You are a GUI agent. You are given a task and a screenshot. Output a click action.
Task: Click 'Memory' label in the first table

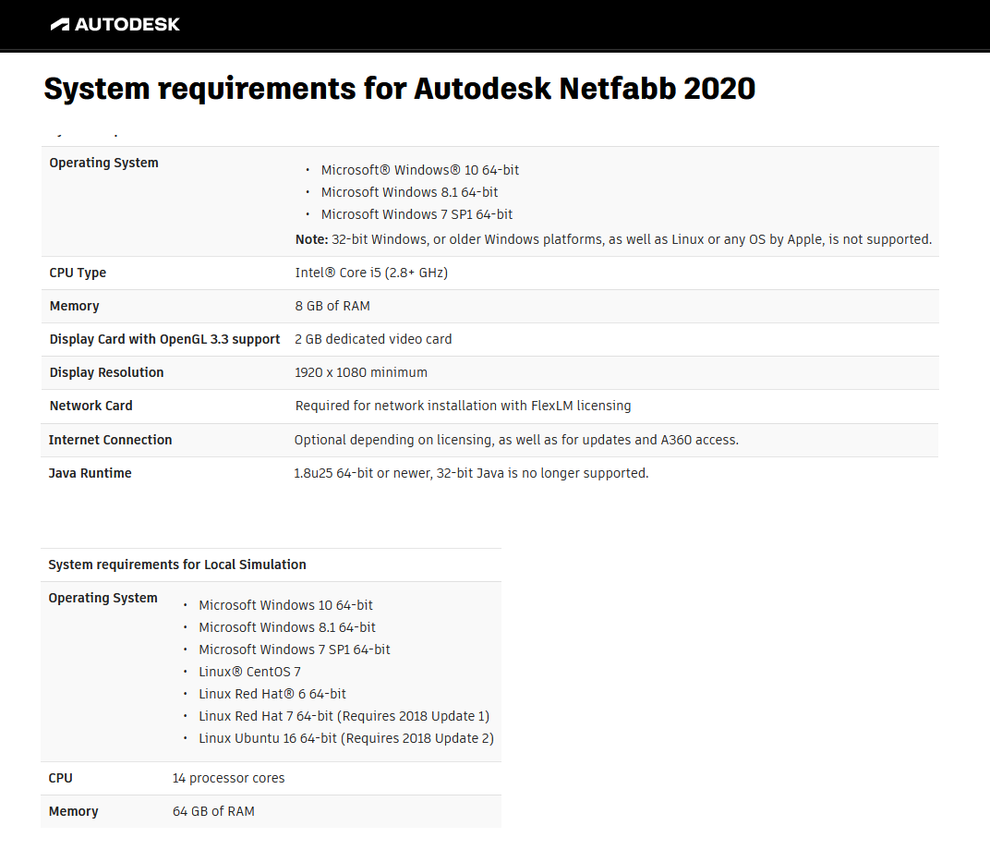(x=75, y=306)
